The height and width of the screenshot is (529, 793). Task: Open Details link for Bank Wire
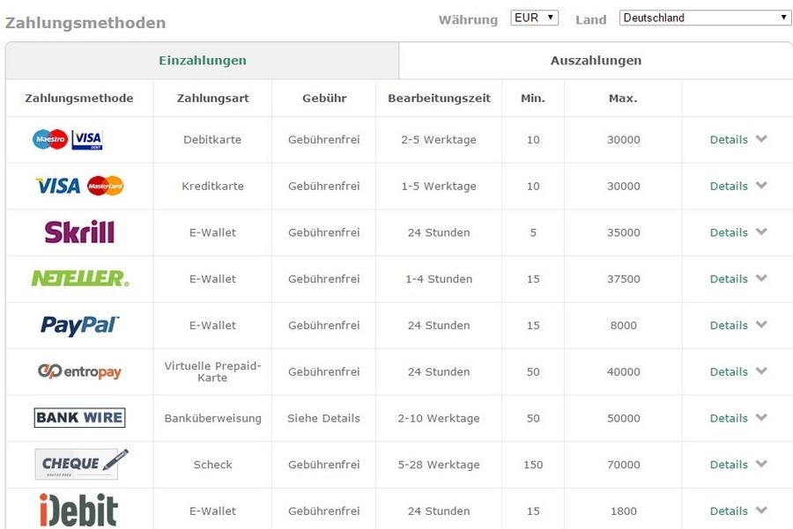[729, 418]
